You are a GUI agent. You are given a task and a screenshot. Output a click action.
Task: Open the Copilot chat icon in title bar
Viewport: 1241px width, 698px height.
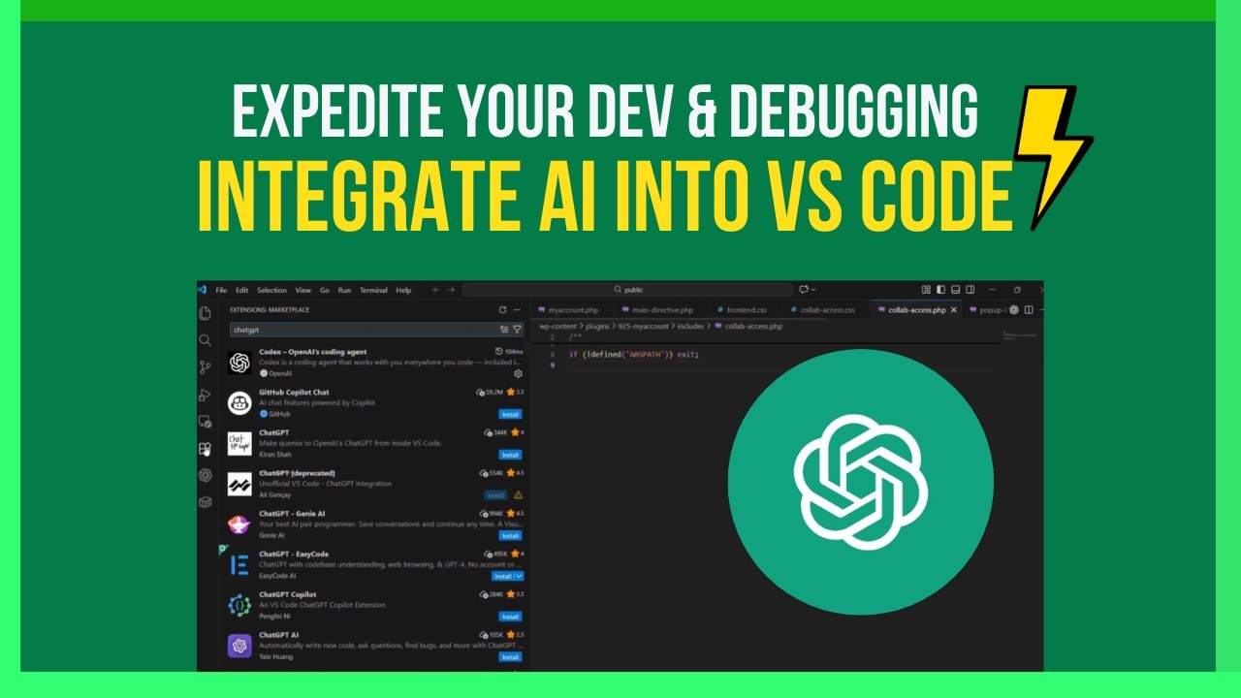[x=805, y=290]
